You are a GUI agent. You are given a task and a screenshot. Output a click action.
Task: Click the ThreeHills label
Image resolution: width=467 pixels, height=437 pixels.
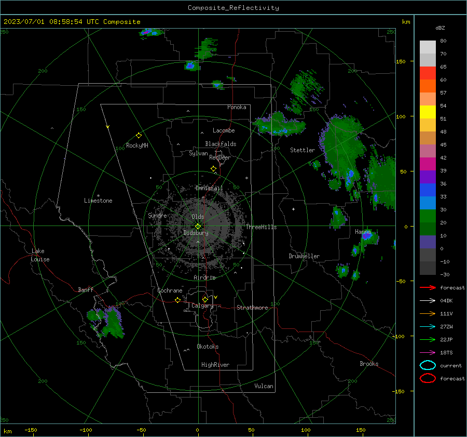click(x=261, y=227)
